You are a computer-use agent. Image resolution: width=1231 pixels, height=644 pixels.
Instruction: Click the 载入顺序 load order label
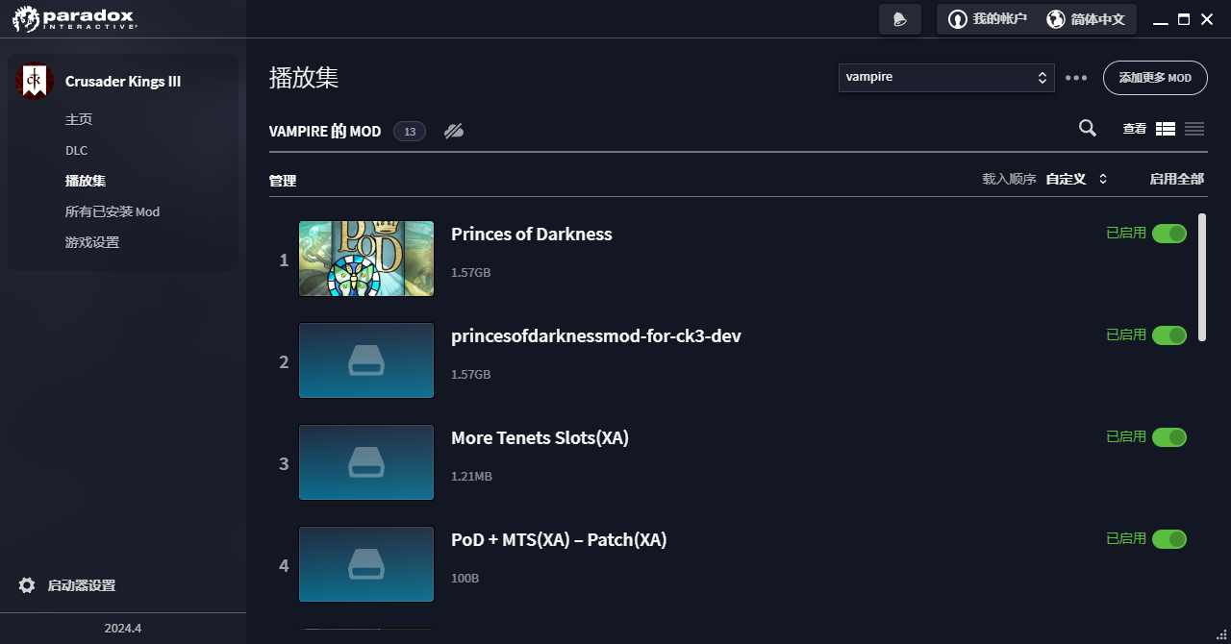click(1009, 179)
